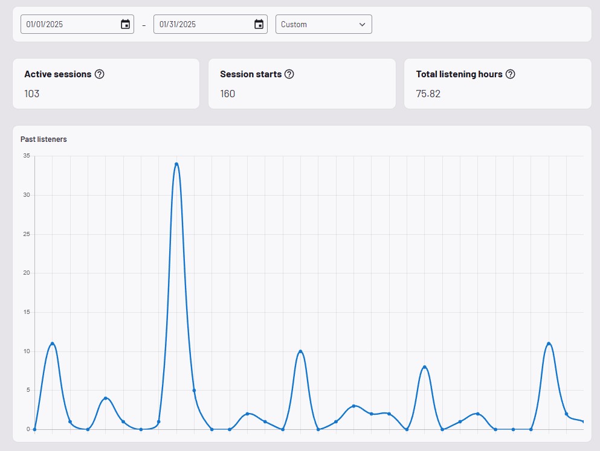Screen dimensions: 600x451
Task: Click the data point at 5 after tallest peak
Action: pos(194,390)
